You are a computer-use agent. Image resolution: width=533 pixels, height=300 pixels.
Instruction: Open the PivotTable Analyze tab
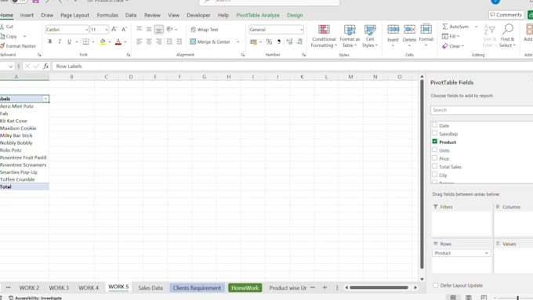258,15
